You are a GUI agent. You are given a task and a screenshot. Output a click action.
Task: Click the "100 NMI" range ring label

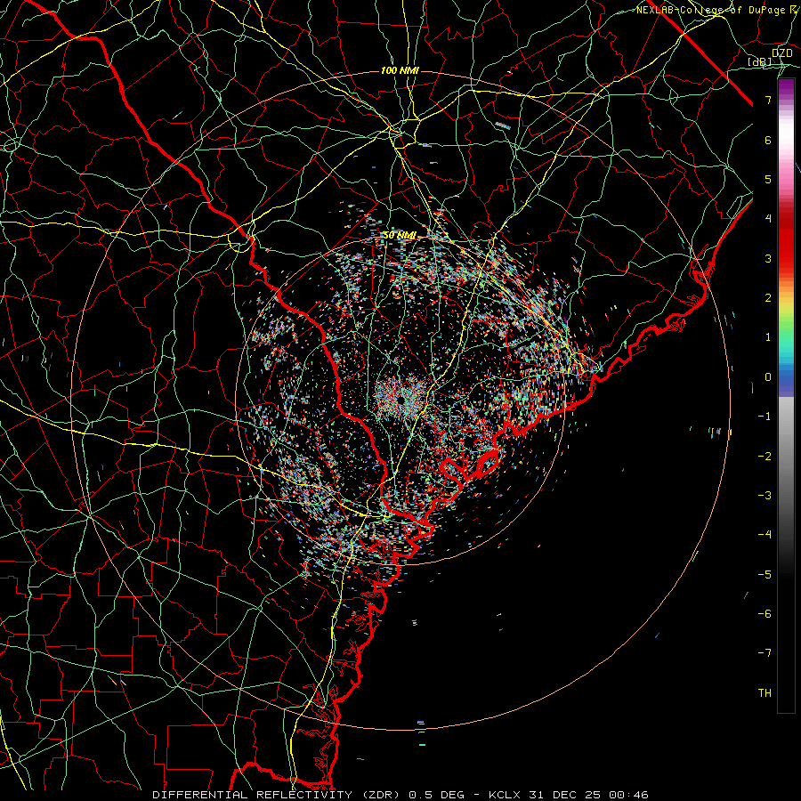(400, 70)
